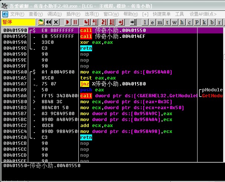Select the xor eax,eax instruction
The image size is (225, 182).
pyautogui.click(x=97, y=42)
